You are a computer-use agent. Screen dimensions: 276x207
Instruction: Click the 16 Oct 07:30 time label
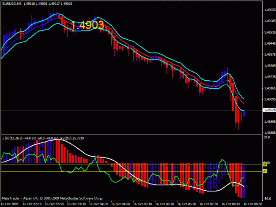(209, 204)
